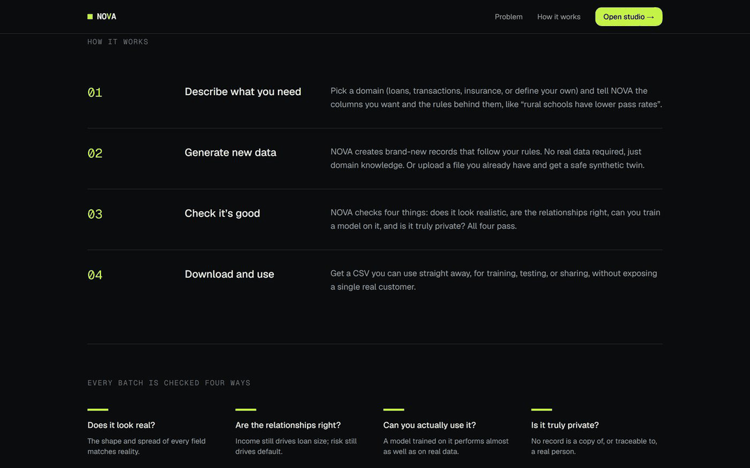
Task: Click step number 03
Action: (x=95, y=214)
